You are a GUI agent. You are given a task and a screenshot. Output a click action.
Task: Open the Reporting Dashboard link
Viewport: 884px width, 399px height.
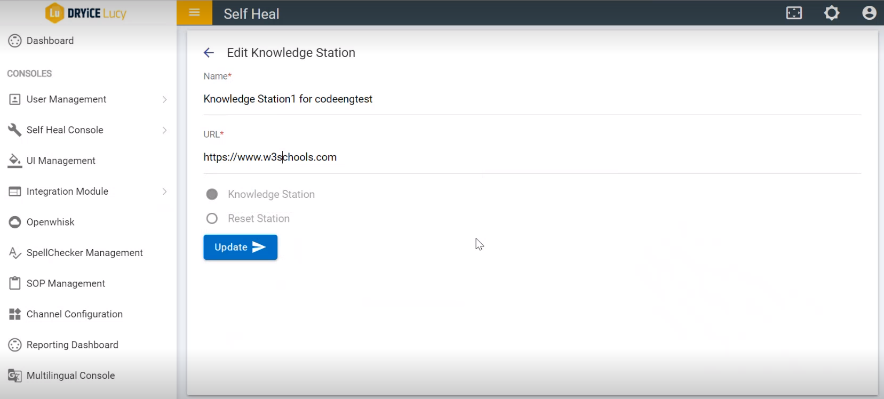click(73, 345)
